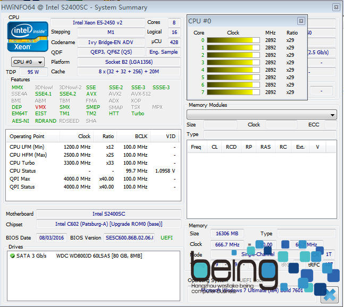Close the CPU #0 clock window
The width and height of the screenshot is (344, 307).
click(301, 21)
